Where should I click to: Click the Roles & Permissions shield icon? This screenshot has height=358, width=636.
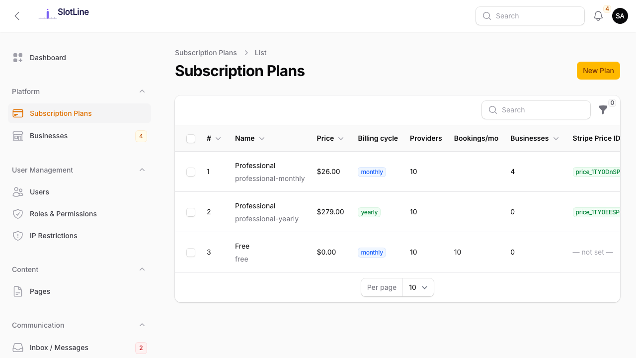pyautogui.click(x=18, y=214)
